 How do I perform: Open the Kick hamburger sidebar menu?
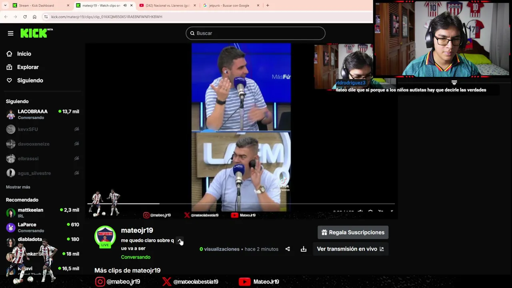[x=10, y=33]
